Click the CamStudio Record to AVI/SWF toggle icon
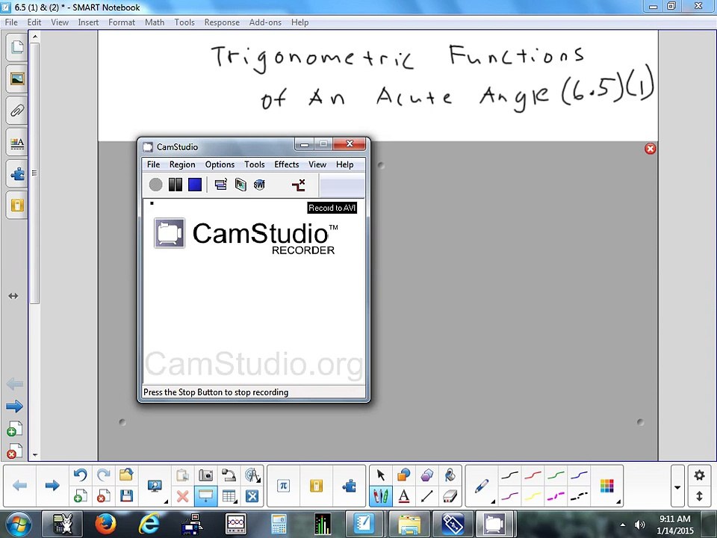 [x=240, y=185]
